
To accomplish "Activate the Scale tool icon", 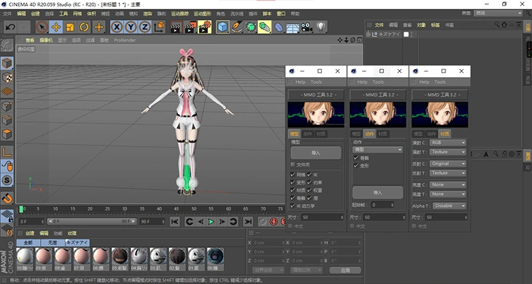I will point(70,27).
